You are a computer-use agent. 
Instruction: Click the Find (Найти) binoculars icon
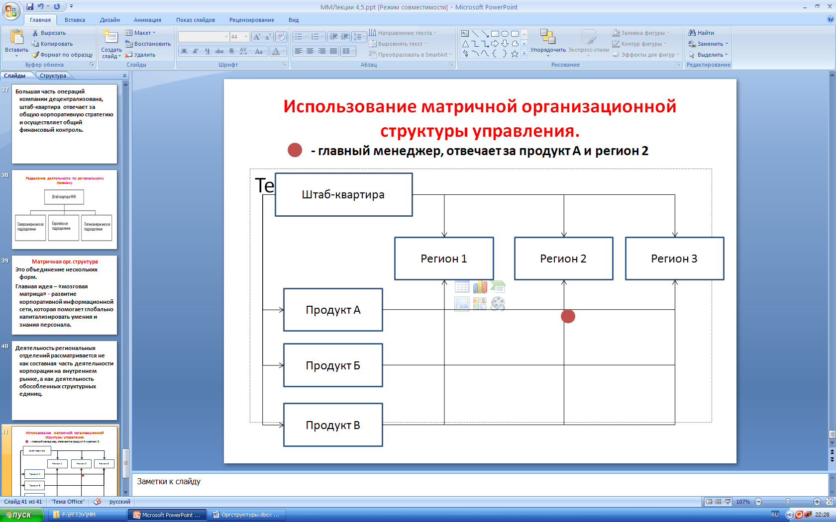pos(692,33)
